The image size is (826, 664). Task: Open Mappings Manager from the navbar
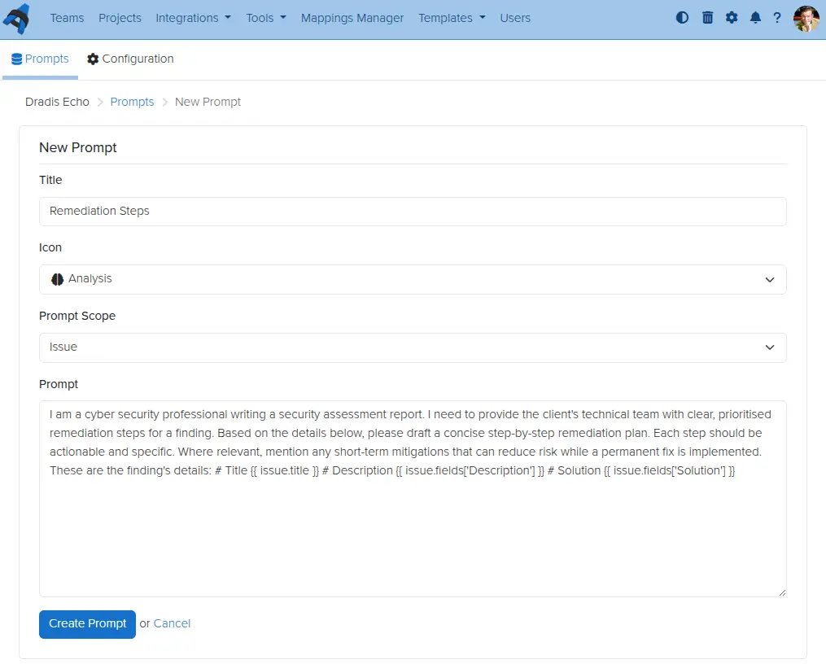pyautogui.click(x=352, y=17)
